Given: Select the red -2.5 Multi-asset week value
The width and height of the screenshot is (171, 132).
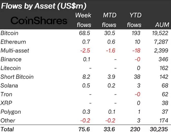Looking at the screenshot, I should point(85,50).
